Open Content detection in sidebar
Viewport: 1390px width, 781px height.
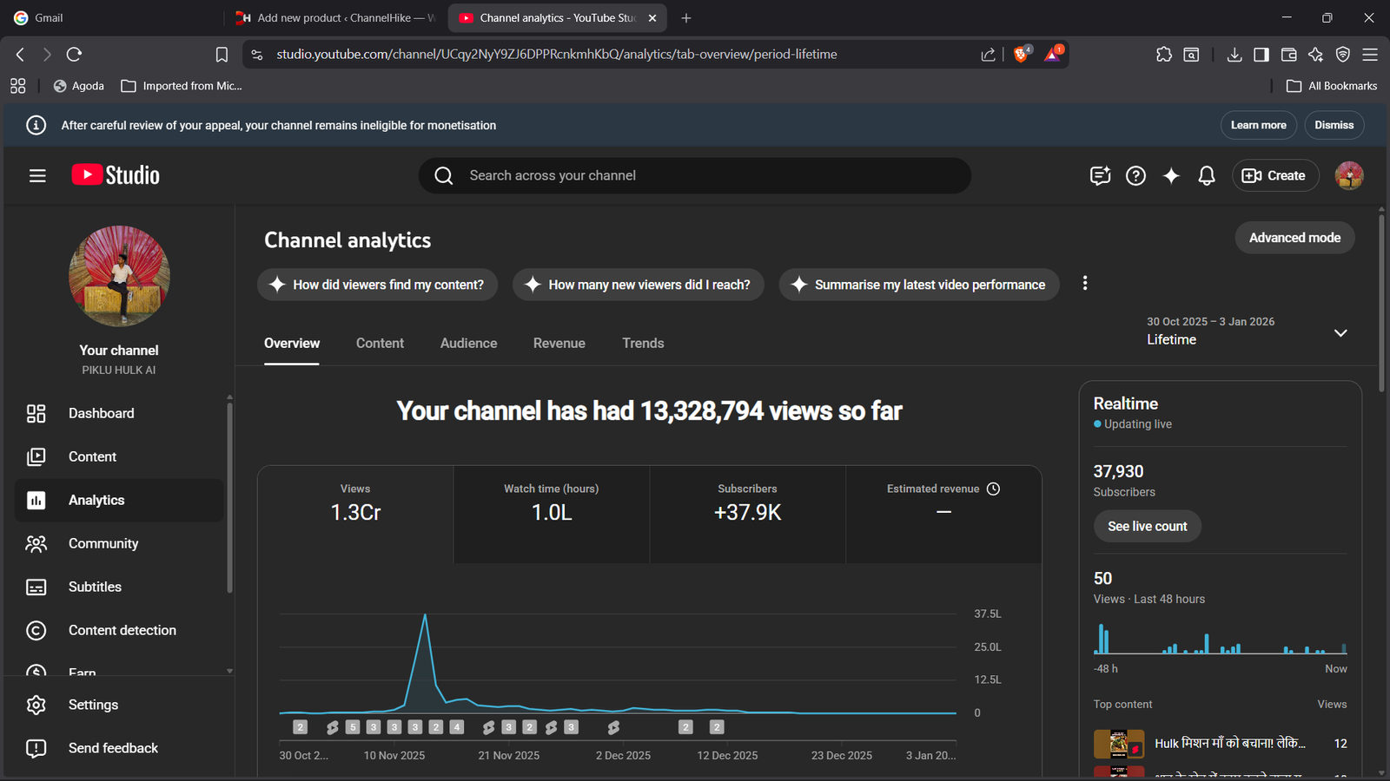click(x=122, y=630)
